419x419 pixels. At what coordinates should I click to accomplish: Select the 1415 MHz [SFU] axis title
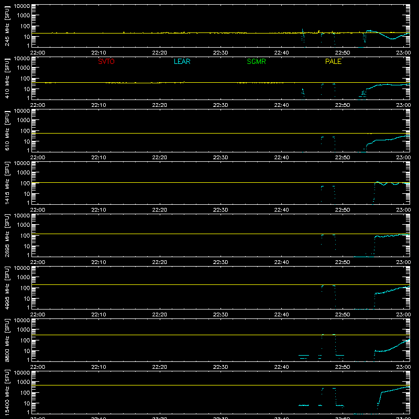pyautogui.click(x=7, y=183)
